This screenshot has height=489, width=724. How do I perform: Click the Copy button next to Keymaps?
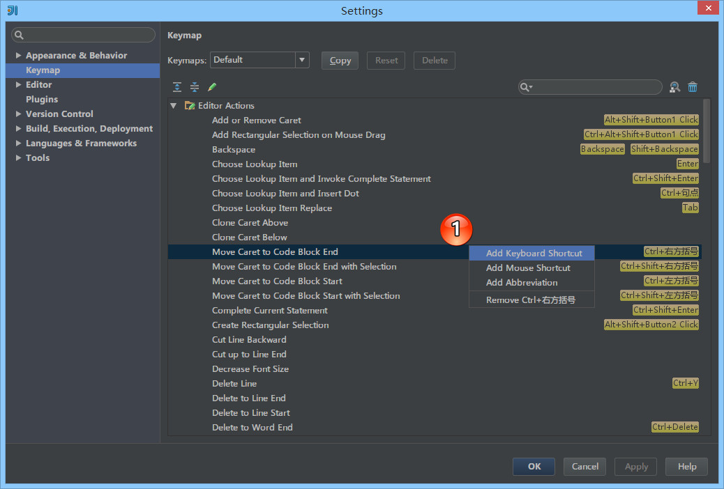pos(340,60)
